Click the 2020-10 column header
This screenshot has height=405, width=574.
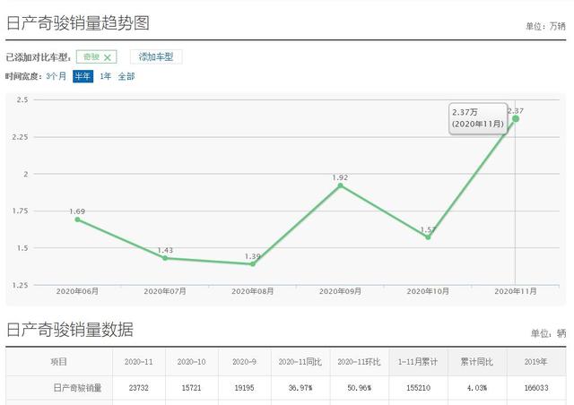[191, 362]
